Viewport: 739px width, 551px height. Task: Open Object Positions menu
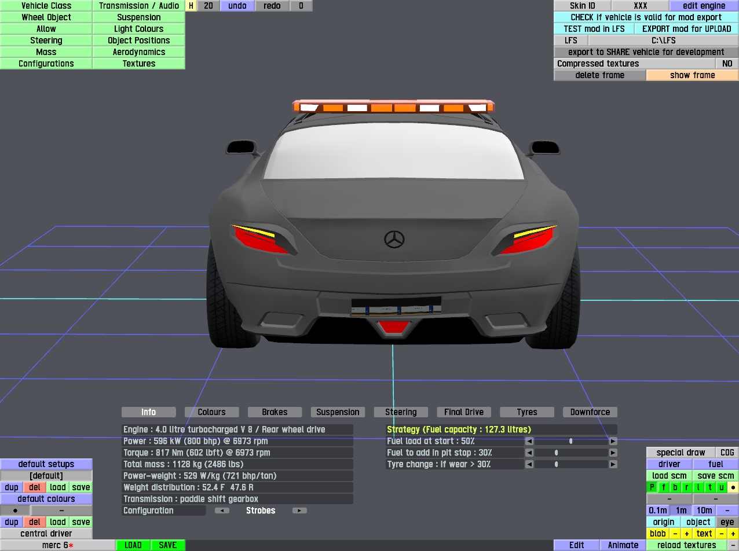point(139,41)
